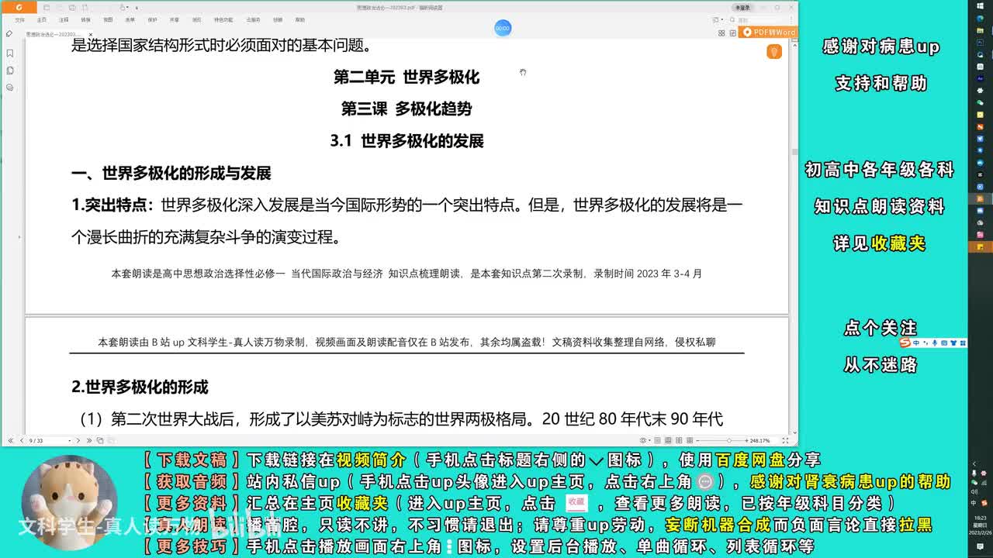
Task: Switch to the 转换 ribbon tab
Action: tap(85, 20)
